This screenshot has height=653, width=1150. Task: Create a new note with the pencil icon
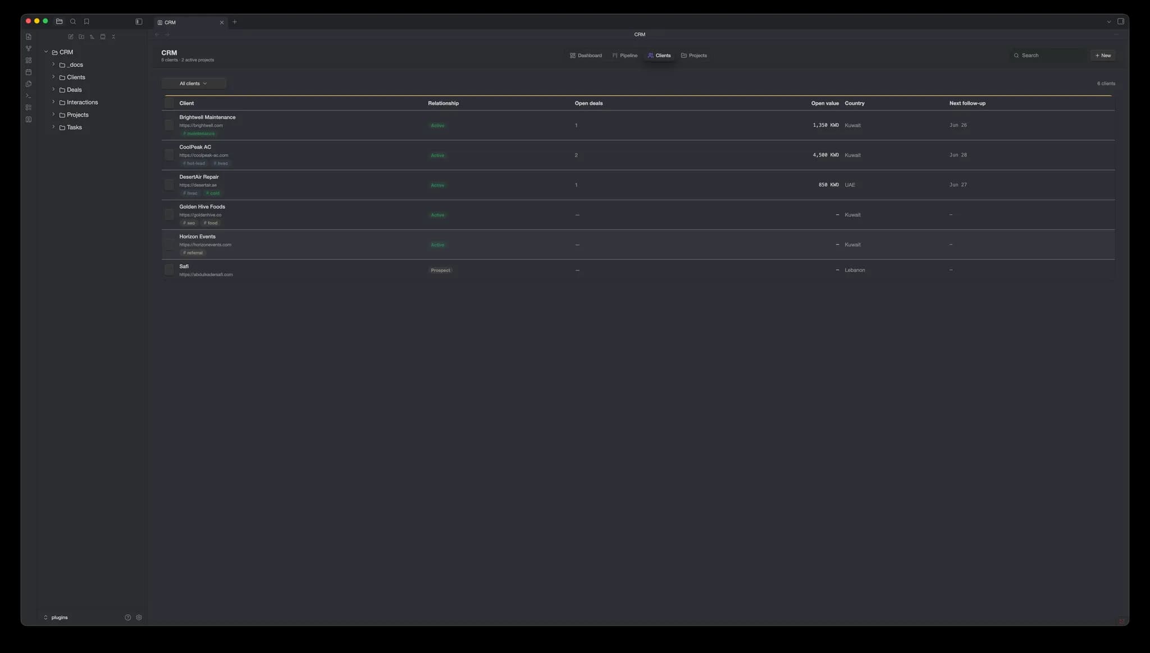click(71, 36)
